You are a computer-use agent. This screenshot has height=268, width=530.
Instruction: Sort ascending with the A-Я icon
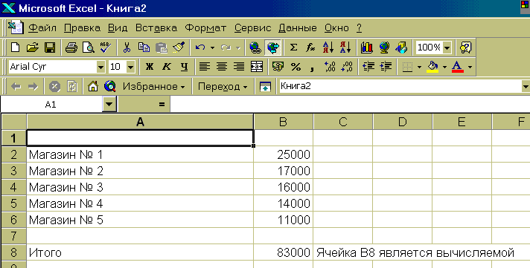pyautogui.click(x=328, y=48)
